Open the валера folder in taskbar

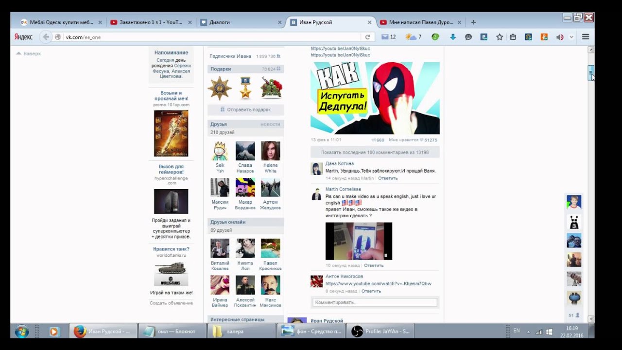(x=242, y=332)
